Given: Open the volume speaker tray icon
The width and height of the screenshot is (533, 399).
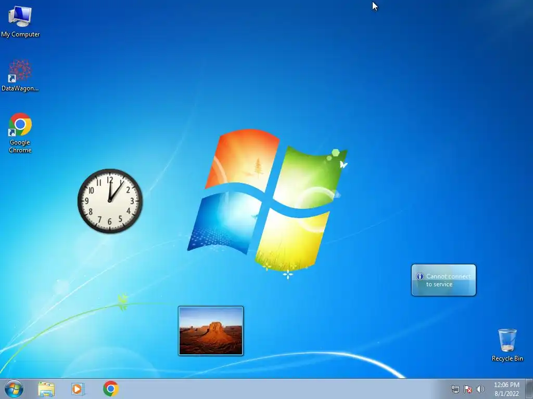Looking at the screenshot, I should coord(480,389).
